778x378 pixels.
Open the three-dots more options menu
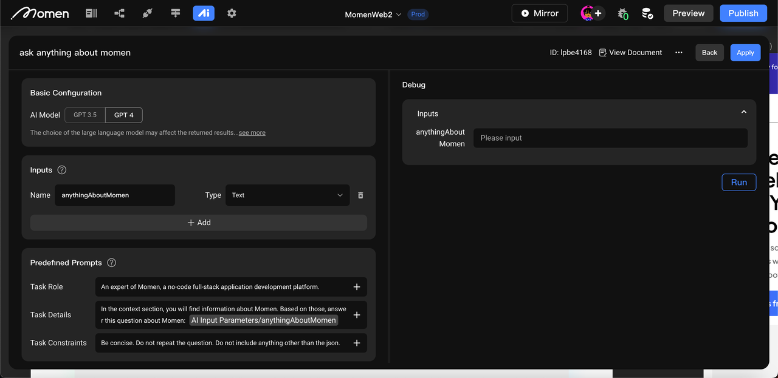pyautogui.click(x=678, y=53)
